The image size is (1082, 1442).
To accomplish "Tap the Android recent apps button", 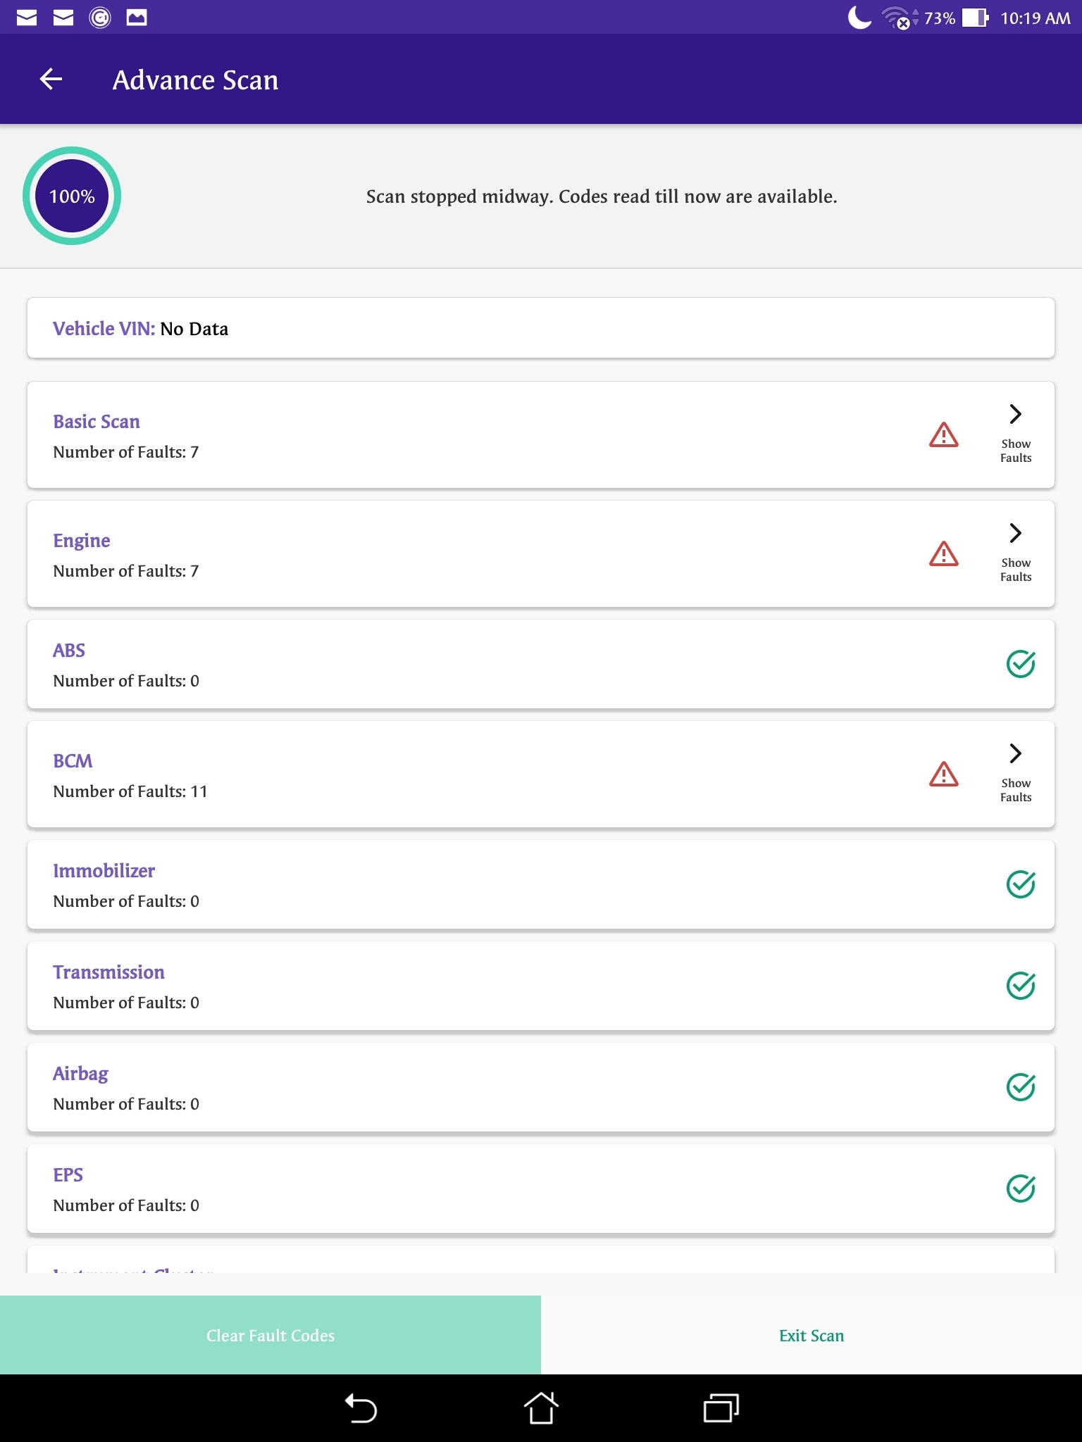I will tap(721, 1408).
